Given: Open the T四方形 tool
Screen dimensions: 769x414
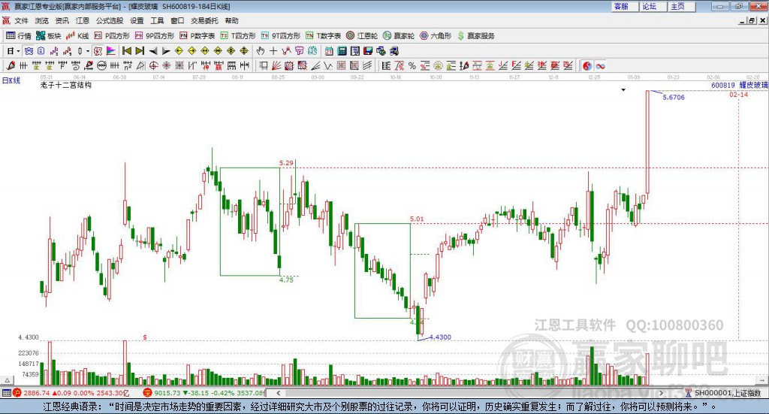Looking at the screenshot, I should click(238, 36).
